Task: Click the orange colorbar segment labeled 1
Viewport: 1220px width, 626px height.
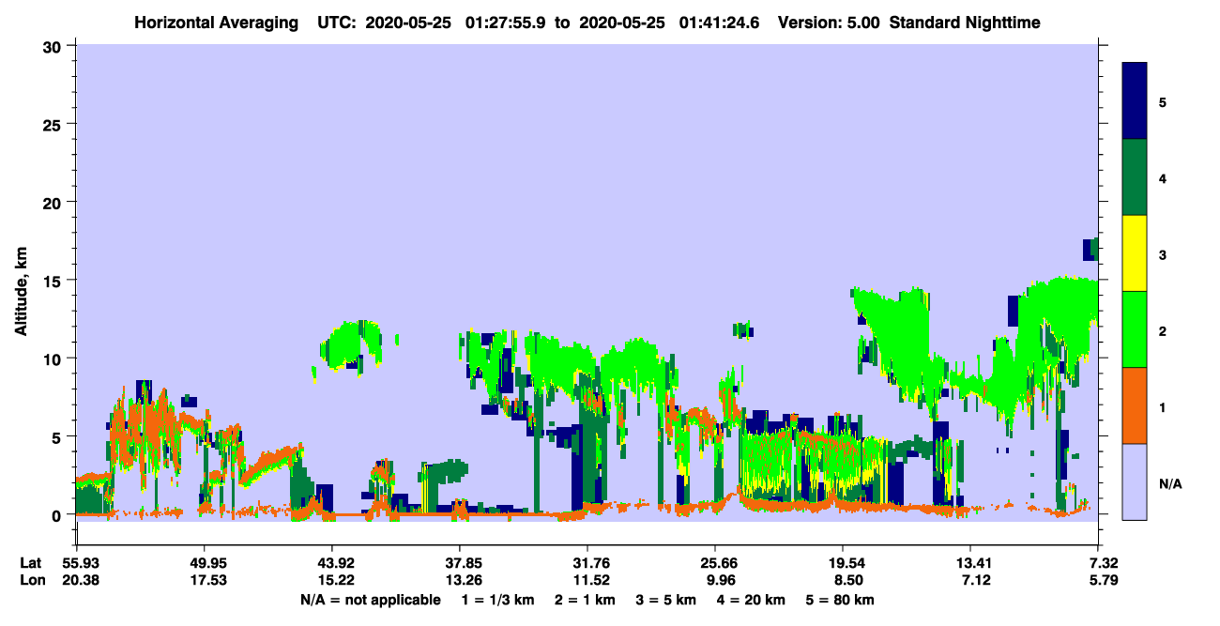Action: (1135, 405)
